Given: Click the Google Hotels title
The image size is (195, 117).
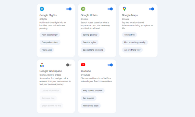Looking at the screenshot, I should coord(89,15).
